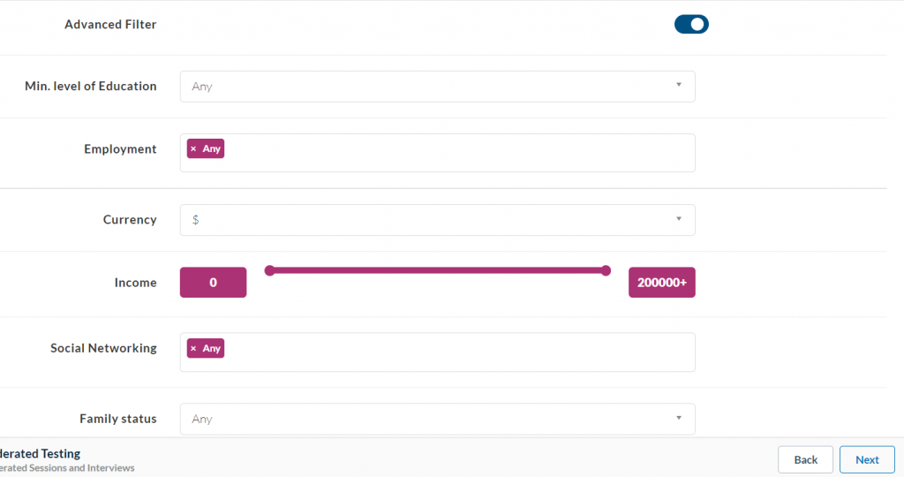Select the Any tag in Employment

coord(212,149)
